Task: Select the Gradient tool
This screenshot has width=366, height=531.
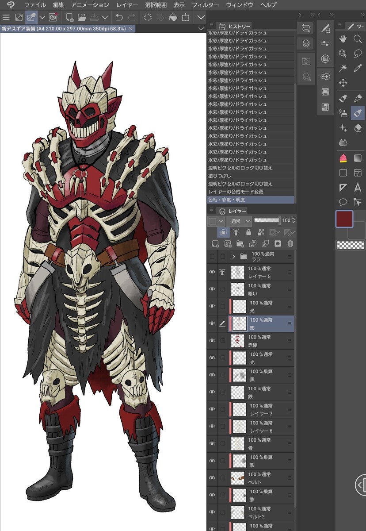Action: click(x=358, y=158)
